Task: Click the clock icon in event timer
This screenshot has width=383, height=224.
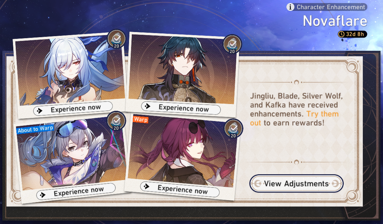Action: (x=341, y=34)
